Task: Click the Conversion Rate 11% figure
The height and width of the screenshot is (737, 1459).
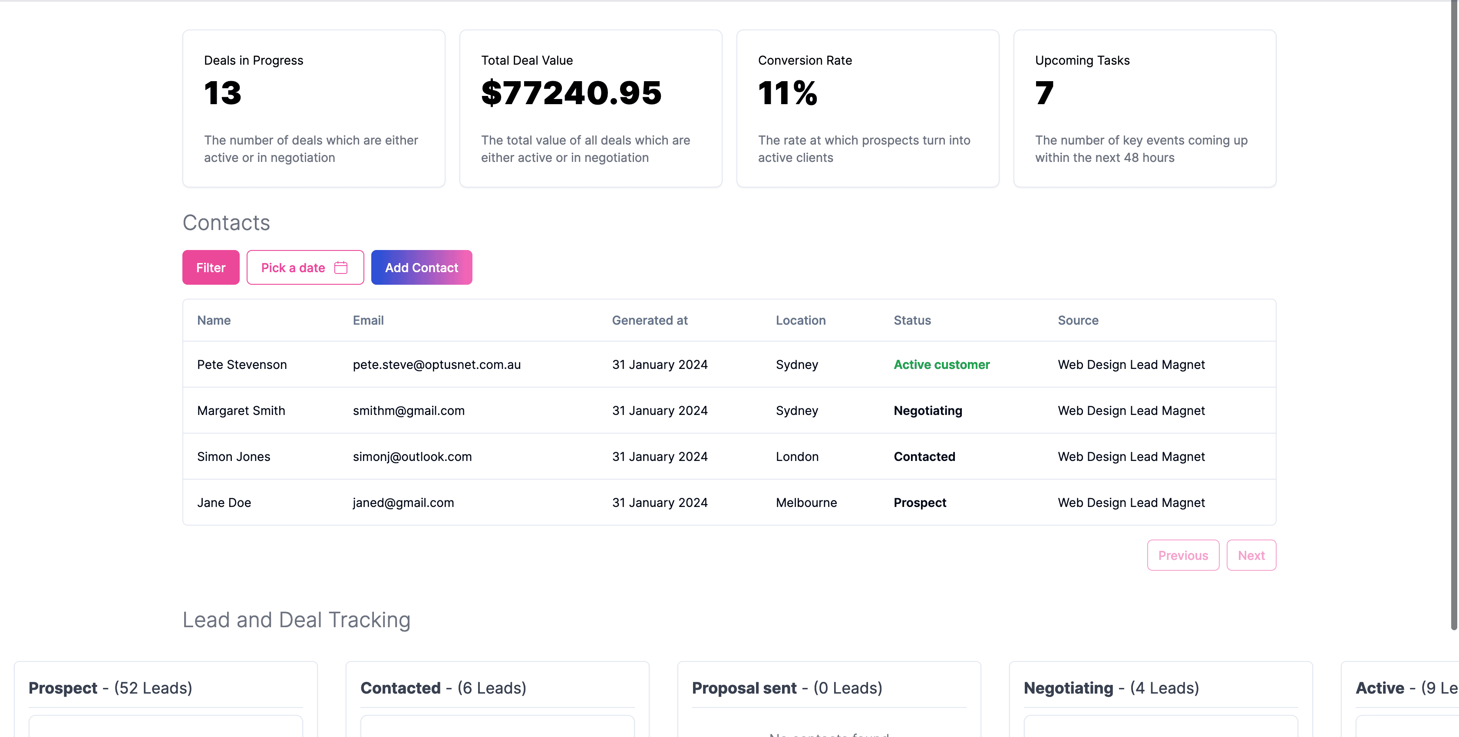Action: [787, 93]
